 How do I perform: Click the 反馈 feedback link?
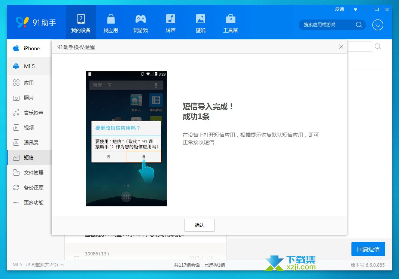[339, 9]
